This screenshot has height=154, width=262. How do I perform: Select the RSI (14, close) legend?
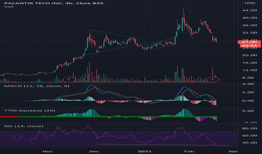point(24,126)
